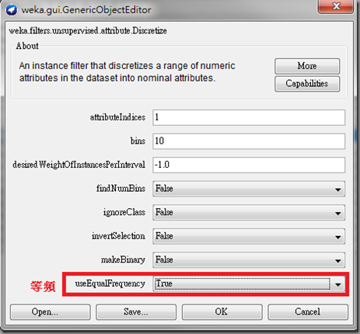360x334 pixels.
Task: Click the About description text
Action: [x=127, y=71]
